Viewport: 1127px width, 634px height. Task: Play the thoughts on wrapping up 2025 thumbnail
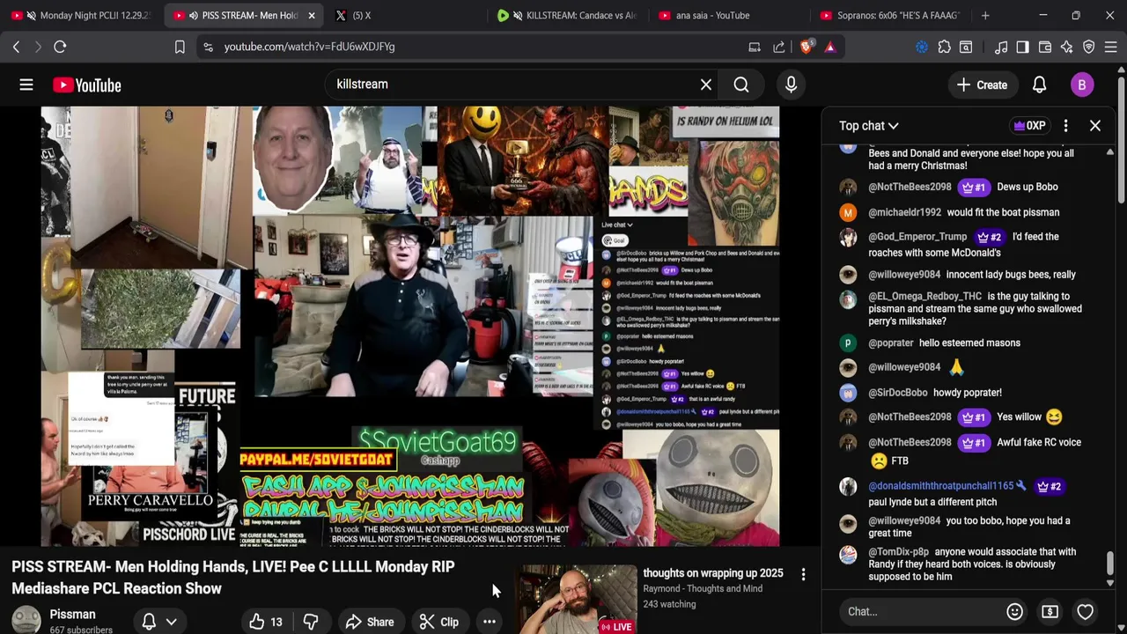[x=576, y=600]
